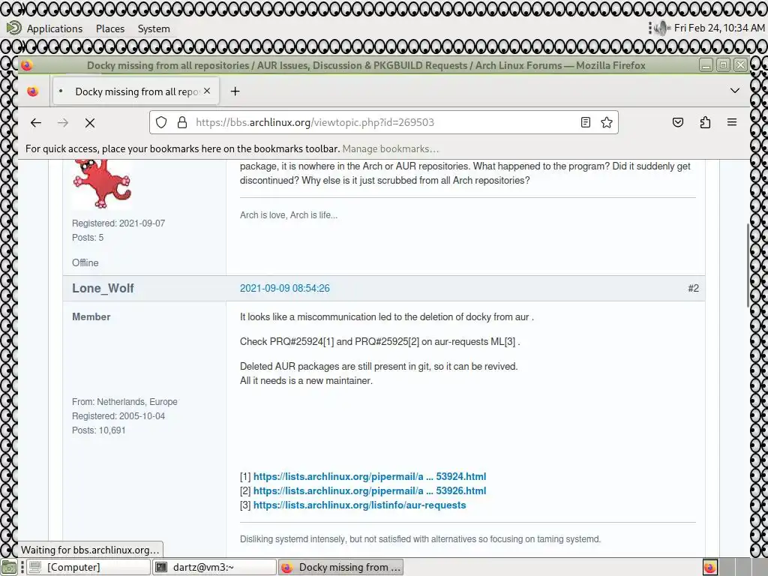Switch to Docky missing from taskbar button

[x=341, y=567]
